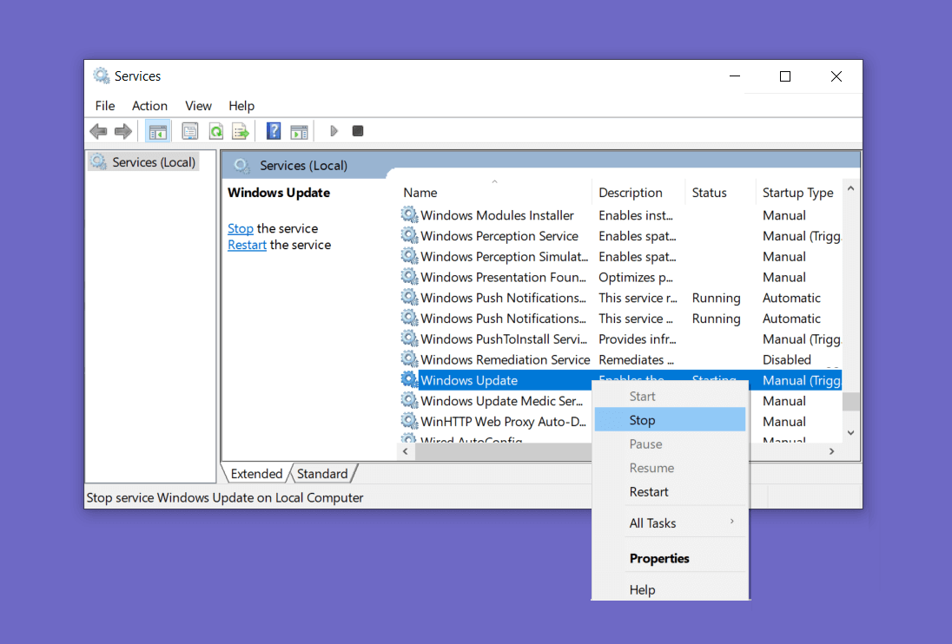The image size is (952, 644).
Task: Select the highlighted Windows Update service name
Action: (x=469, y=380)
